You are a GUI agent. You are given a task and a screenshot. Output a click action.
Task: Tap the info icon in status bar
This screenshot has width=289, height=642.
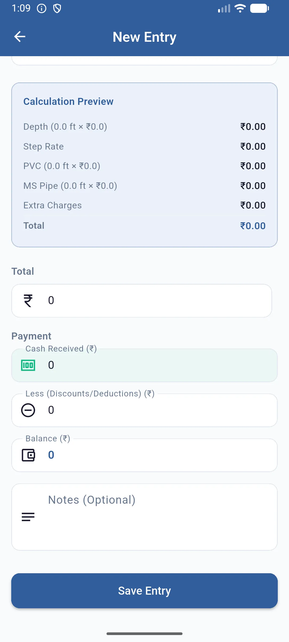pos(41,9)
